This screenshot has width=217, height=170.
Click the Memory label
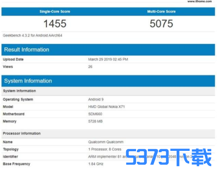pos(10,122)
